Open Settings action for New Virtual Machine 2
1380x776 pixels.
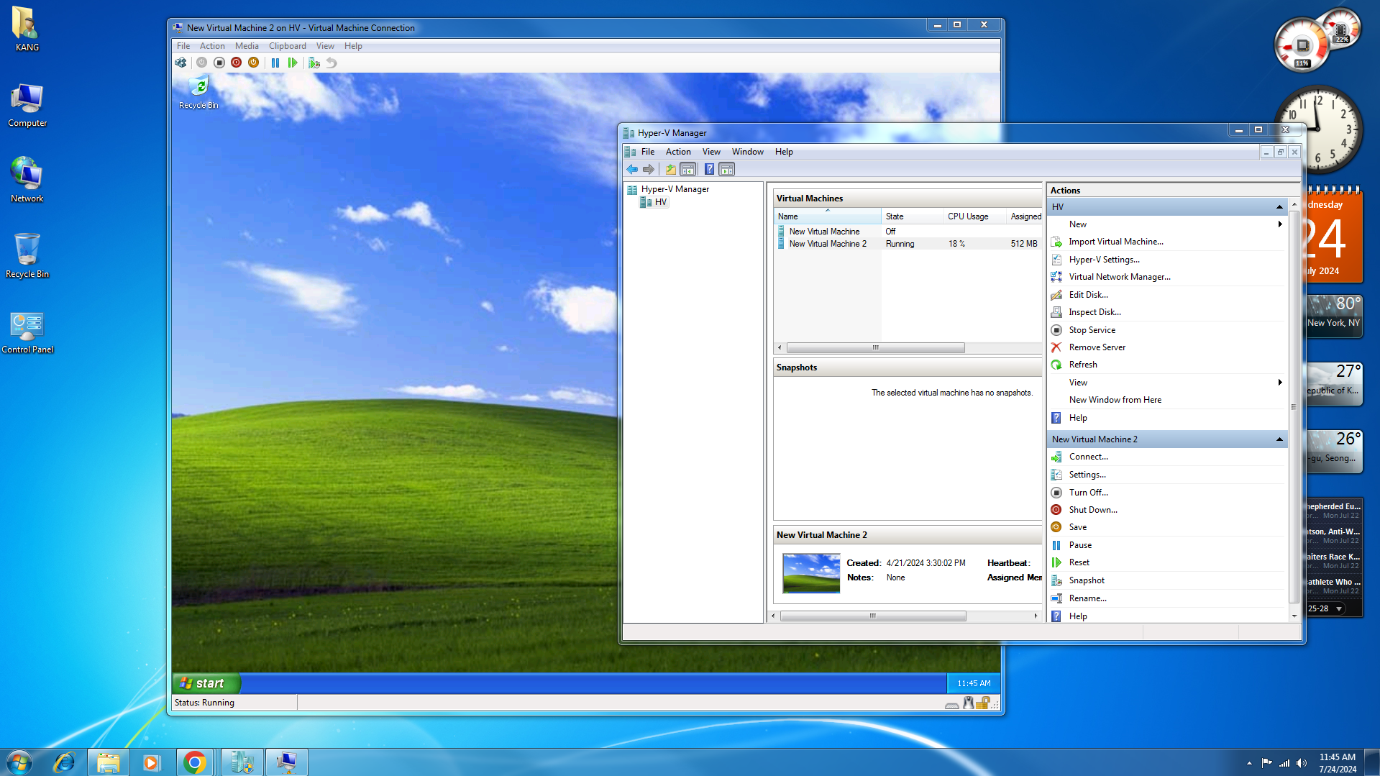[1087, 475]
